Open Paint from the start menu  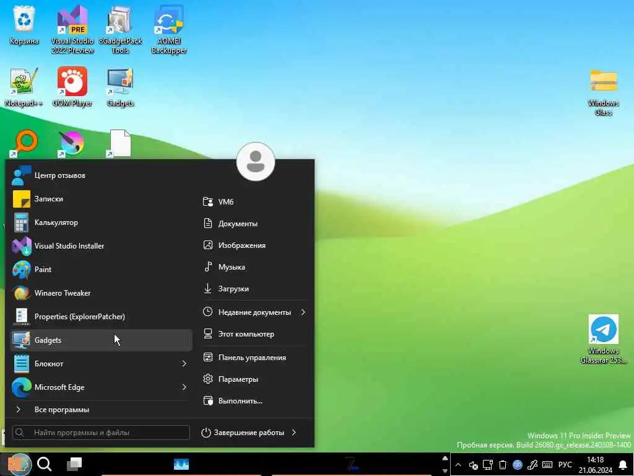point(101,269)
